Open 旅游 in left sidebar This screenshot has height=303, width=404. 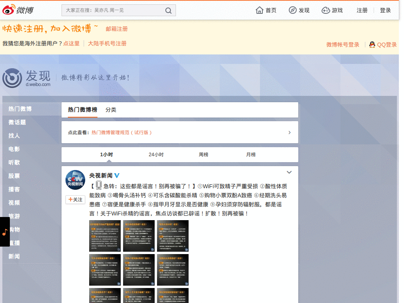coord(14,216)
